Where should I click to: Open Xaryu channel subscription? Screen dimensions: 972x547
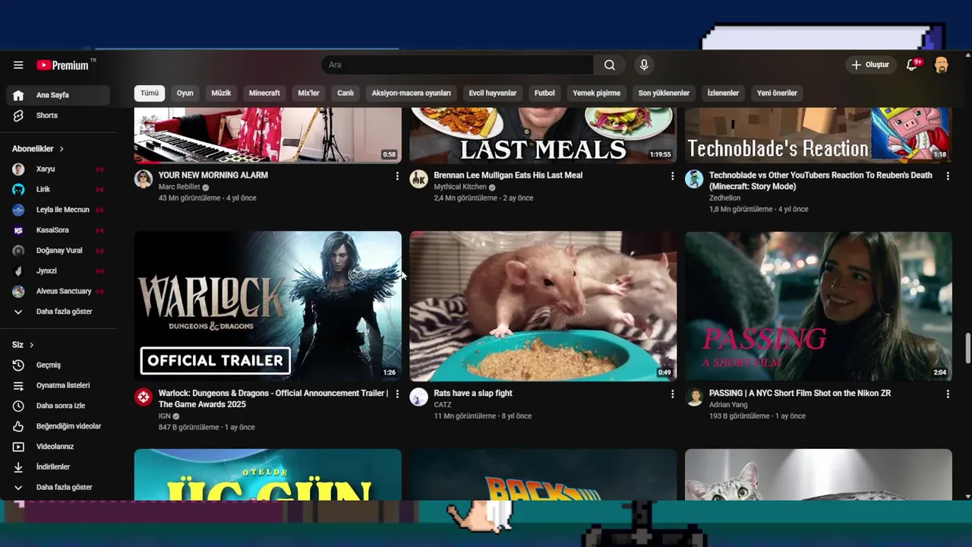pyautogui.click(x=58, y=169)
